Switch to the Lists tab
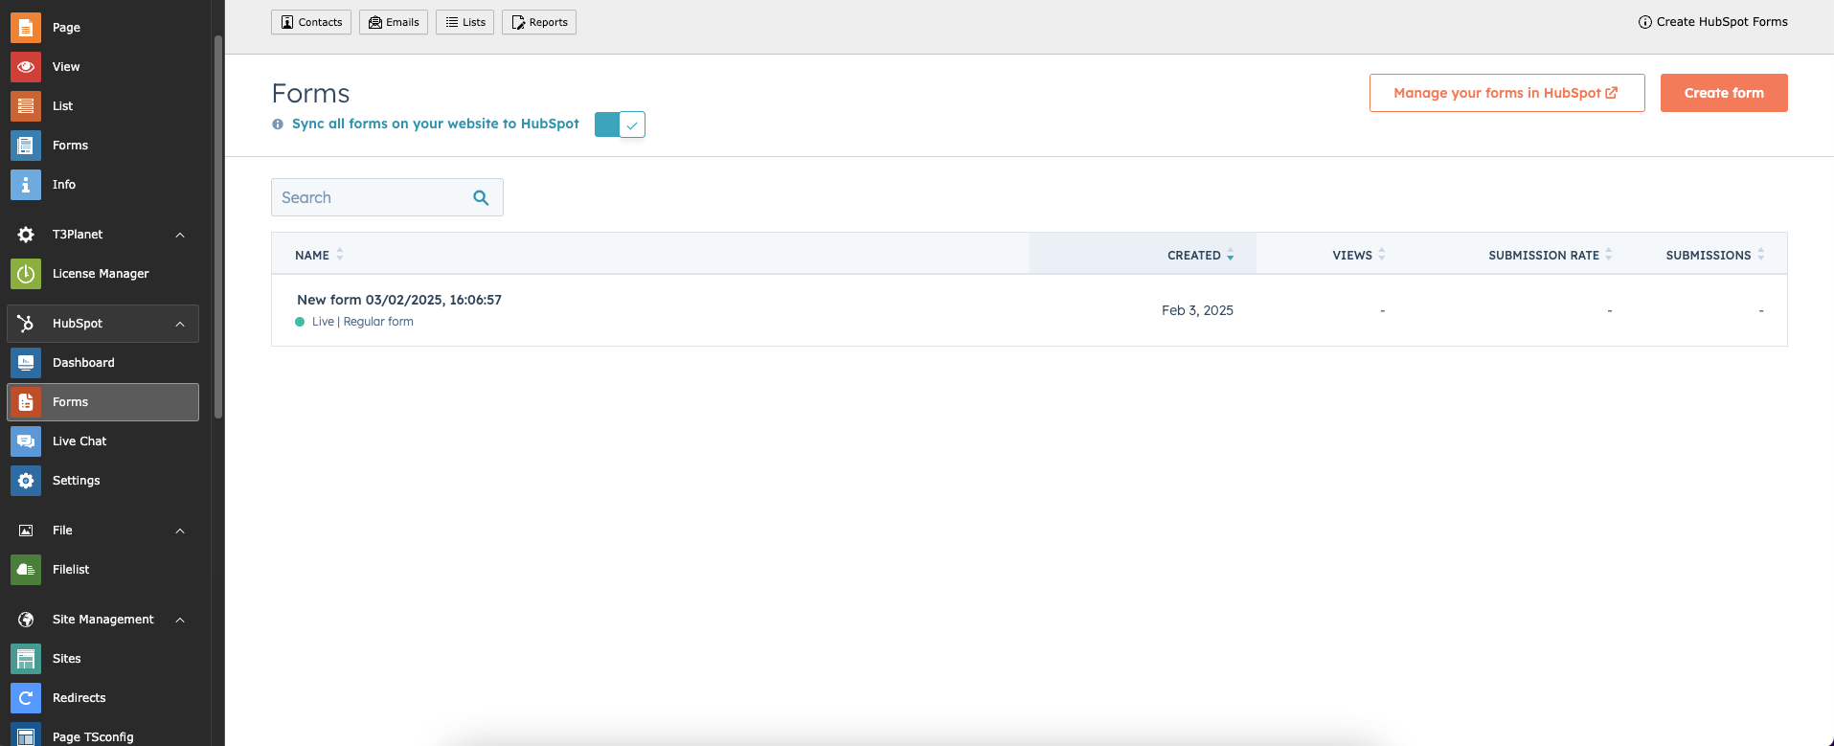The image size is (1834, 746). pos(464,22)
